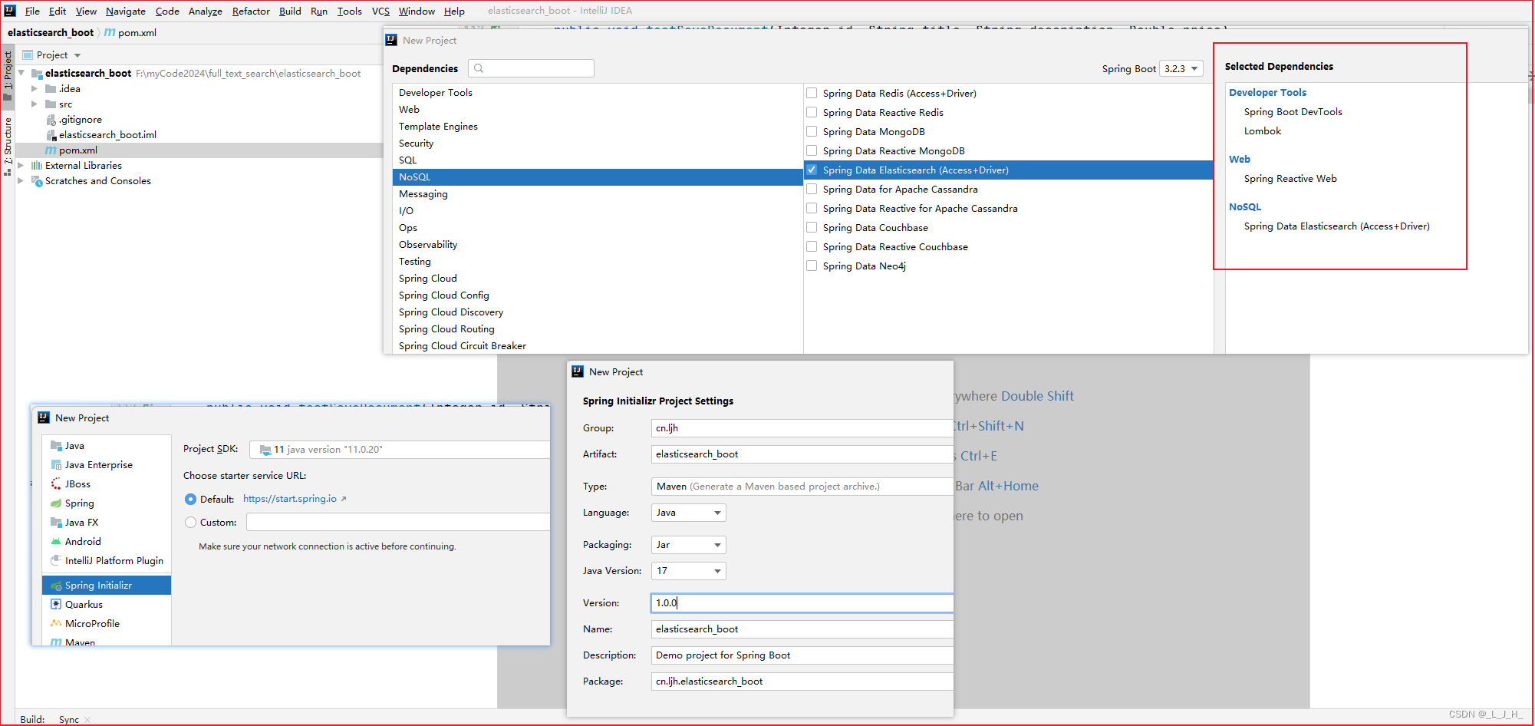Check Spring Data Redis (Access+Driver)
The height and width of the screenshot is (726, 1535).
point(812,93)
